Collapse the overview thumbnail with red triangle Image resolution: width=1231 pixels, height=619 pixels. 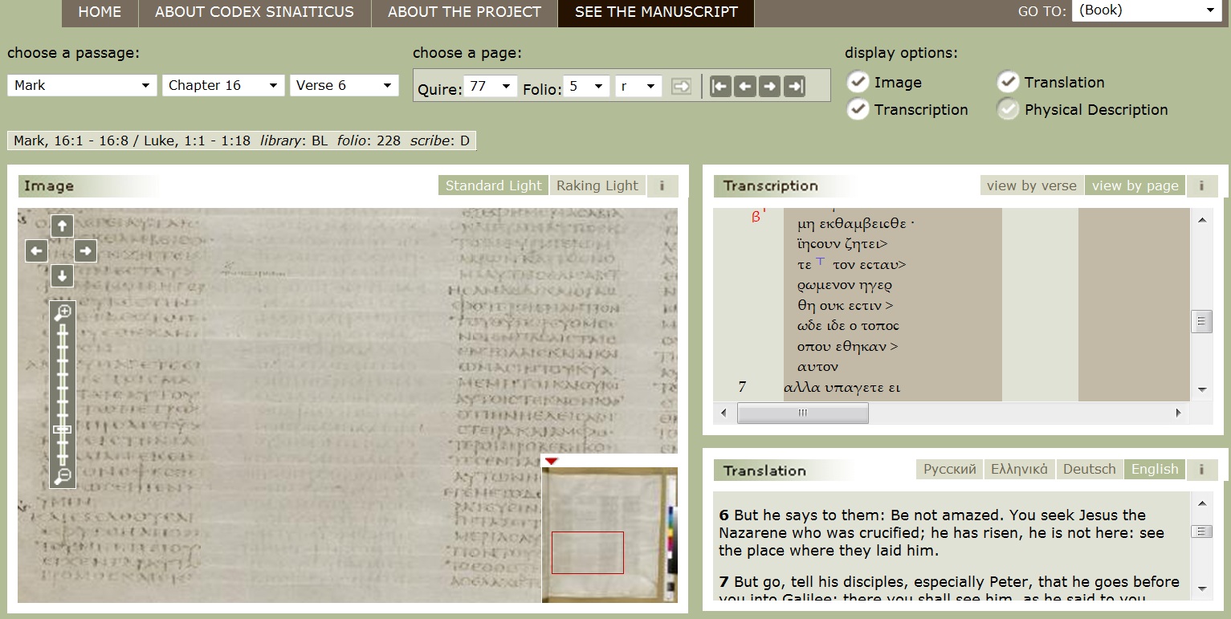pos(551,461)
